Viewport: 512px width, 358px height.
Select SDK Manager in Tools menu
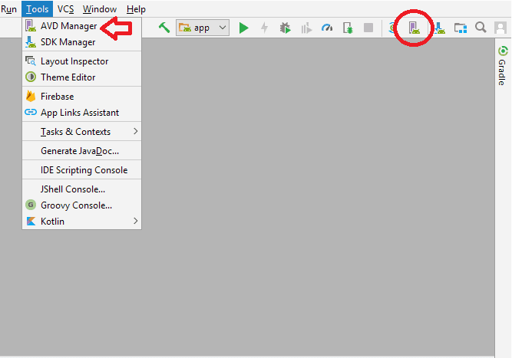tap(81, 42)
